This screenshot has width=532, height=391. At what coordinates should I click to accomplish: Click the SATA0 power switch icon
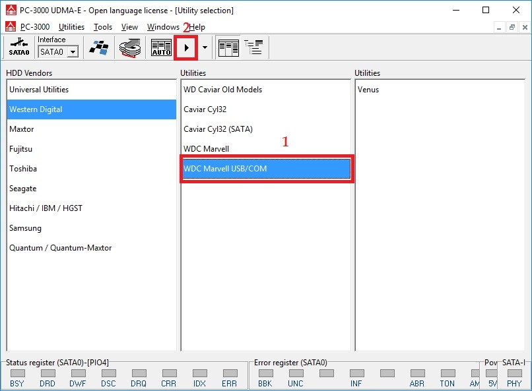[x=19, y=47]
